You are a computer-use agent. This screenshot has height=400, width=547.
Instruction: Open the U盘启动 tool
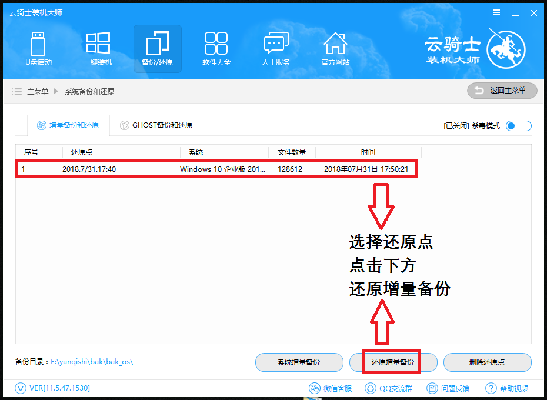click(38, 49)
